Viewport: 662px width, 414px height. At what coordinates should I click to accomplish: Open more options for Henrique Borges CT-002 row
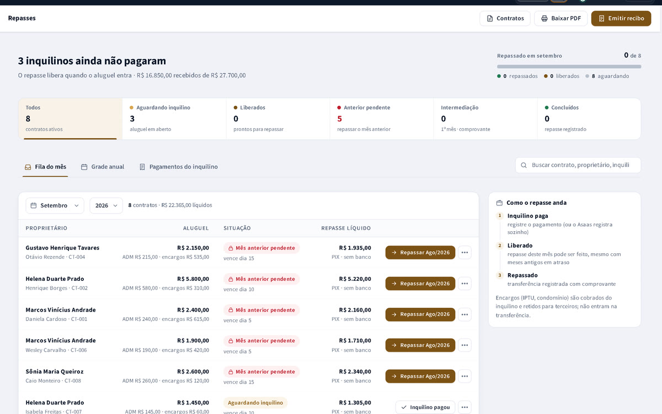click(465, 284)
